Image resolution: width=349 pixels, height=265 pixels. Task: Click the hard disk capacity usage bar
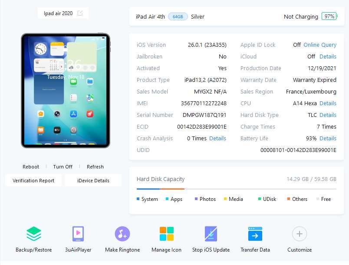pos(237,189)
